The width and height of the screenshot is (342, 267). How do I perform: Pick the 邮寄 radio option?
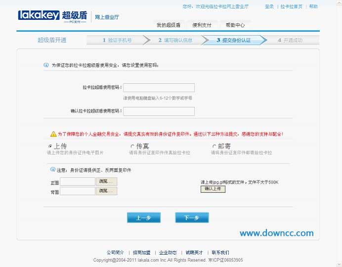coord(214,146)
